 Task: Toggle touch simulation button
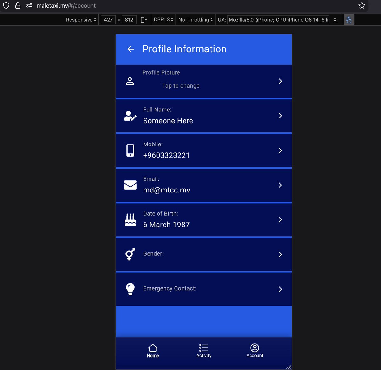tap(349, 20)
